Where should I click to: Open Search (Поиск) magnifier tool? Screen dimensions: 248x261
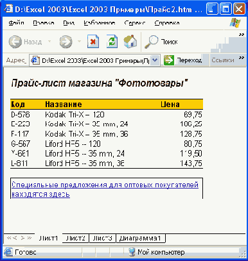point(161,42)
